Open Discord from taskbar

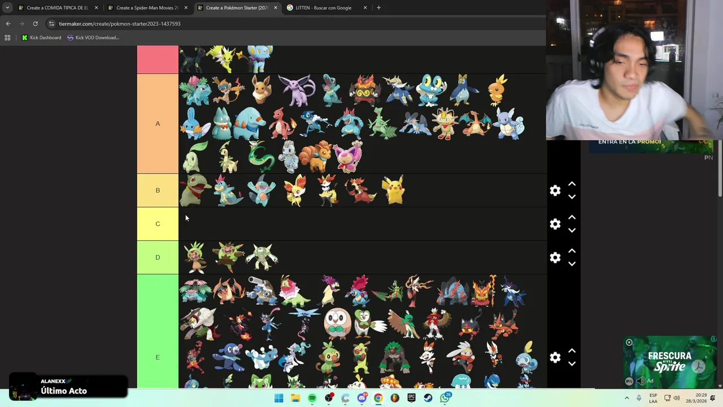361,398
